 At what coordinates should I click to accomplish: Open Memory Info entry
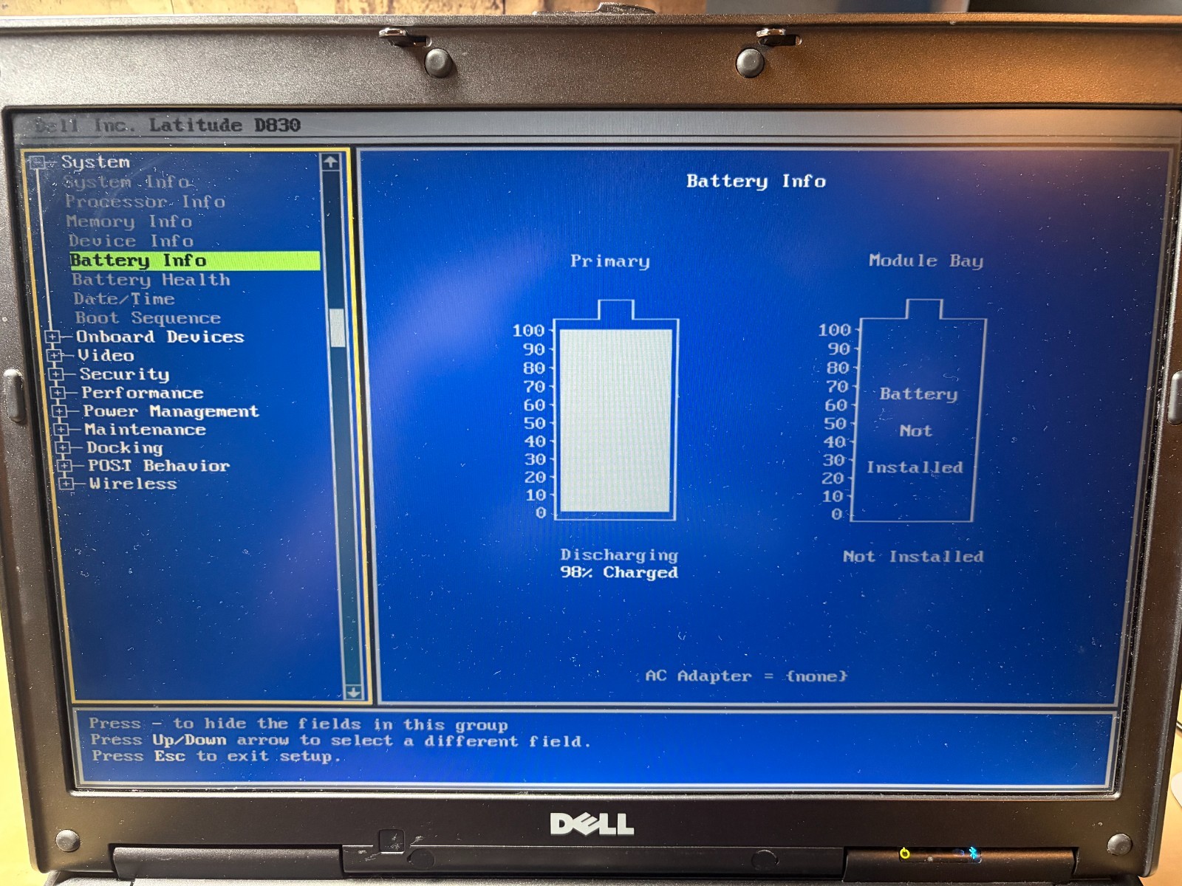[129, 221]
